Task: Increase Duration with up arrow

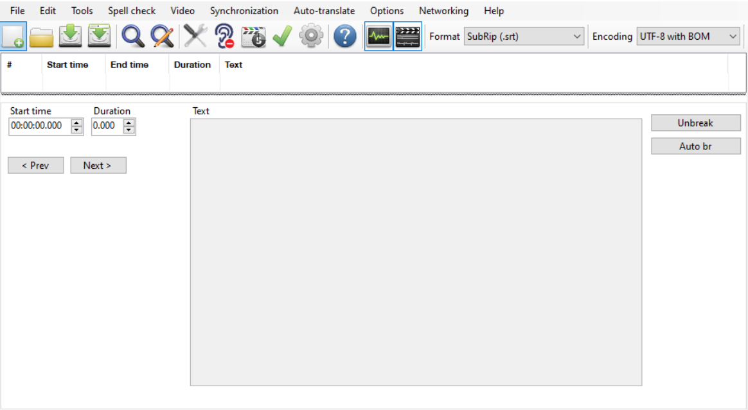Action: [x=129, y=123]
